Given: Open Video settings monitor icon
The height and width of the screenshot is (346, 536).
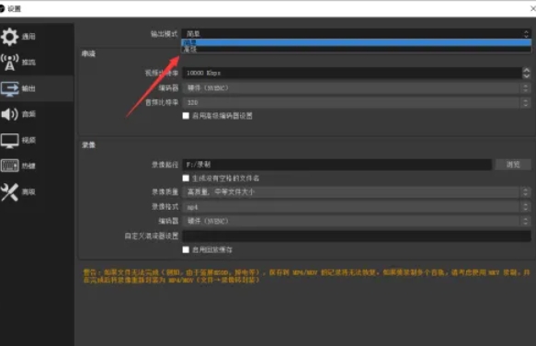Looking at the screenshot, I should [x=9, y=140].
